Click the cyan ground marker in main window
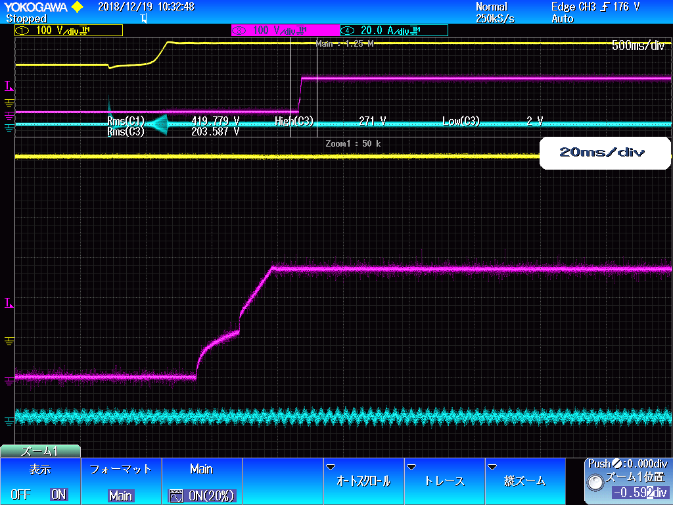 tap(9, 127)
